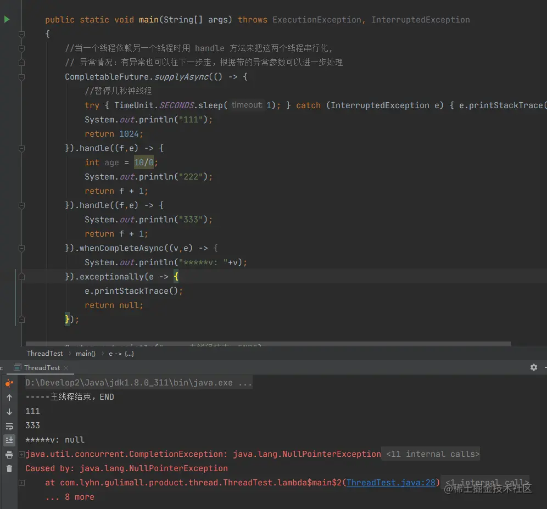Expand CompletionException stack trace line
The width and height of the screenshot is (547, 509).
pyautogui.click(x=21, y=454)
